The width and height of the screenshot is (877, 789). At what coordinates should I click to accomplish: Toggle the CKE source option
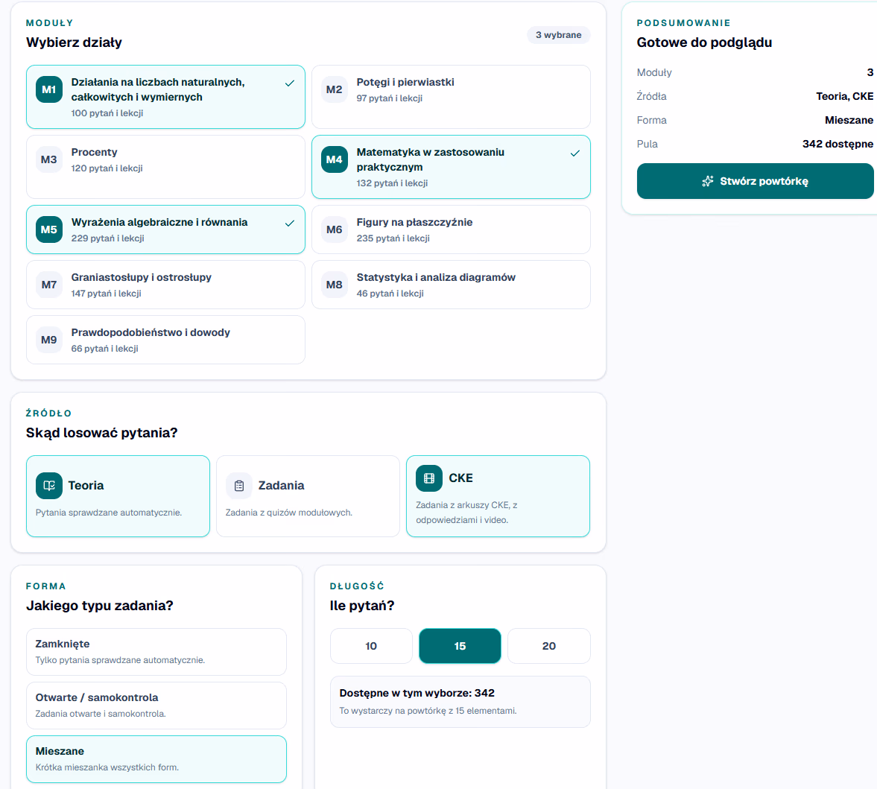(x=498, y=496)
